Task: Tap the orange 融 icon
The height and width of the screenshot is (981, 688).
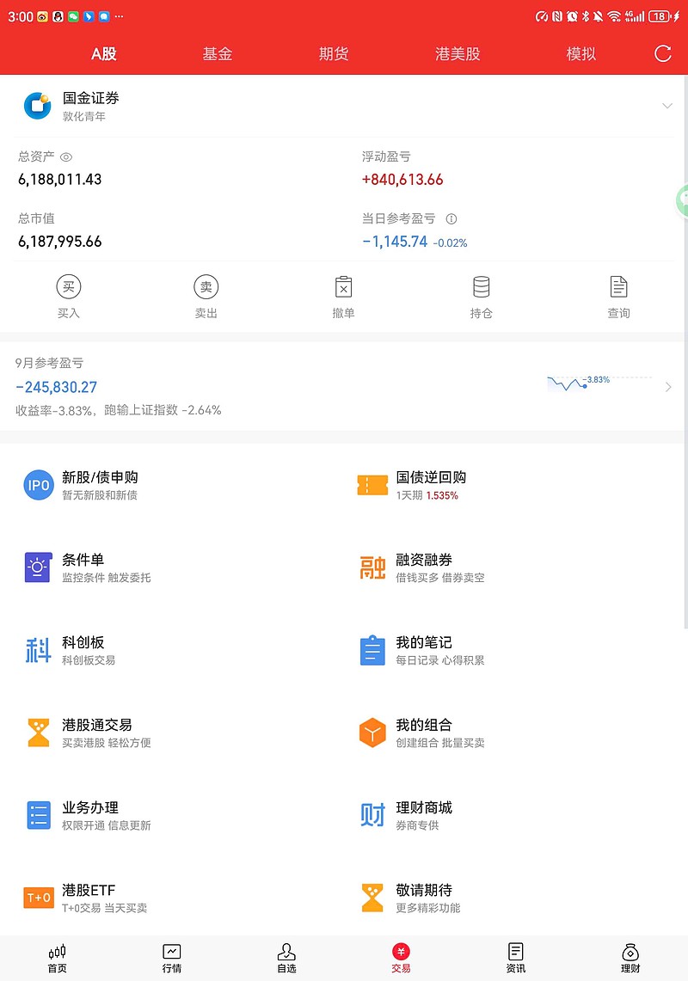Action: pos(372,567)
